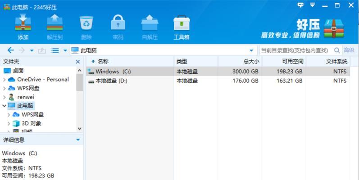The width and height of the screenshot is (359, 180).
Task: Click the 自解压 (Self-extract) icon
Action: 150,22
